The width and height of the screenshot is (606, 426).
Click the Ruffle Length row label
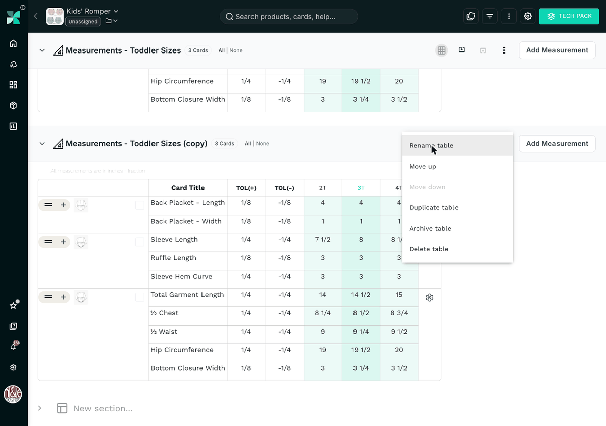(x=173, y=258)
